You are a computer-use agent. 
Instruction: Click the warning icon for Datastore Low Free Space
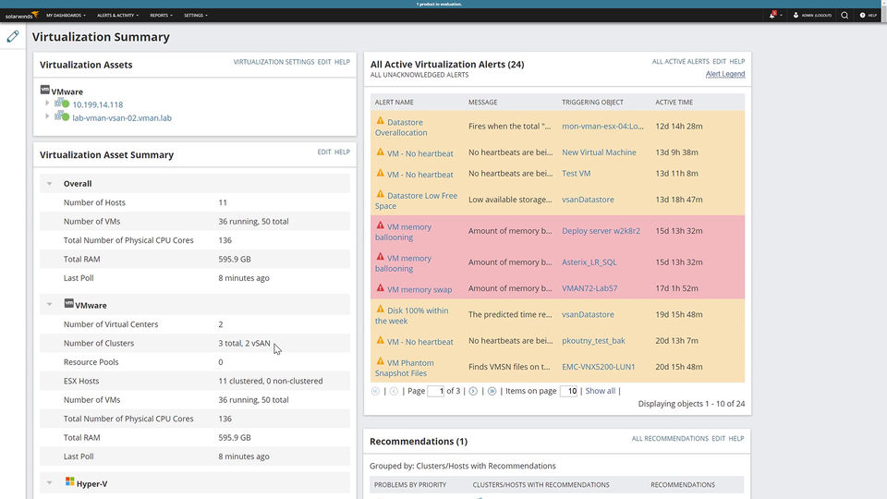click(x=380, y=195)
